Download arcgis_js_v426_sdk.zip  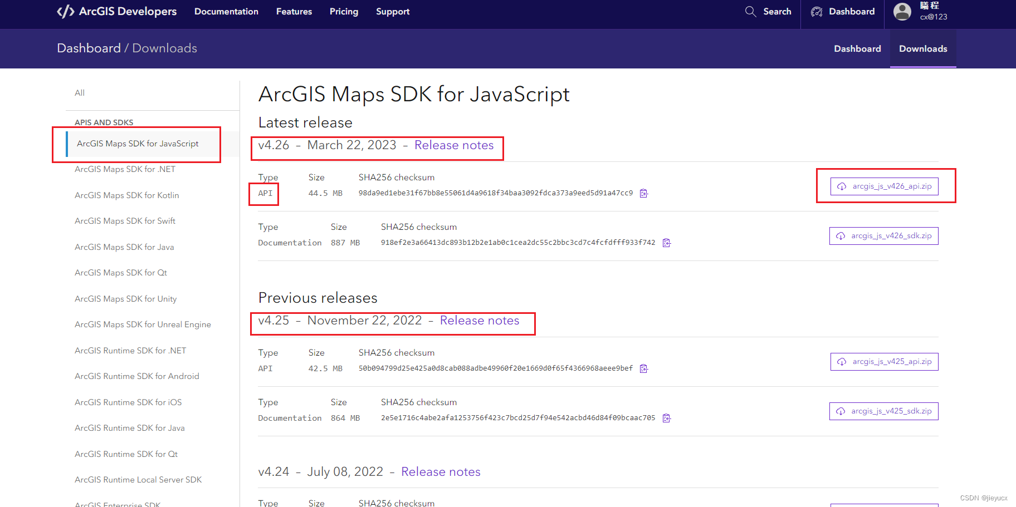884,236
